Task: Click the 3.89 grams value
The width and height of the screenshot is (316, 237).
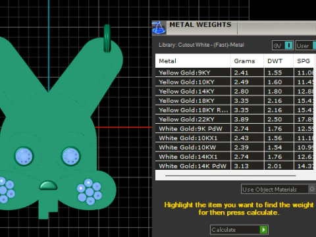Action: 241,119
